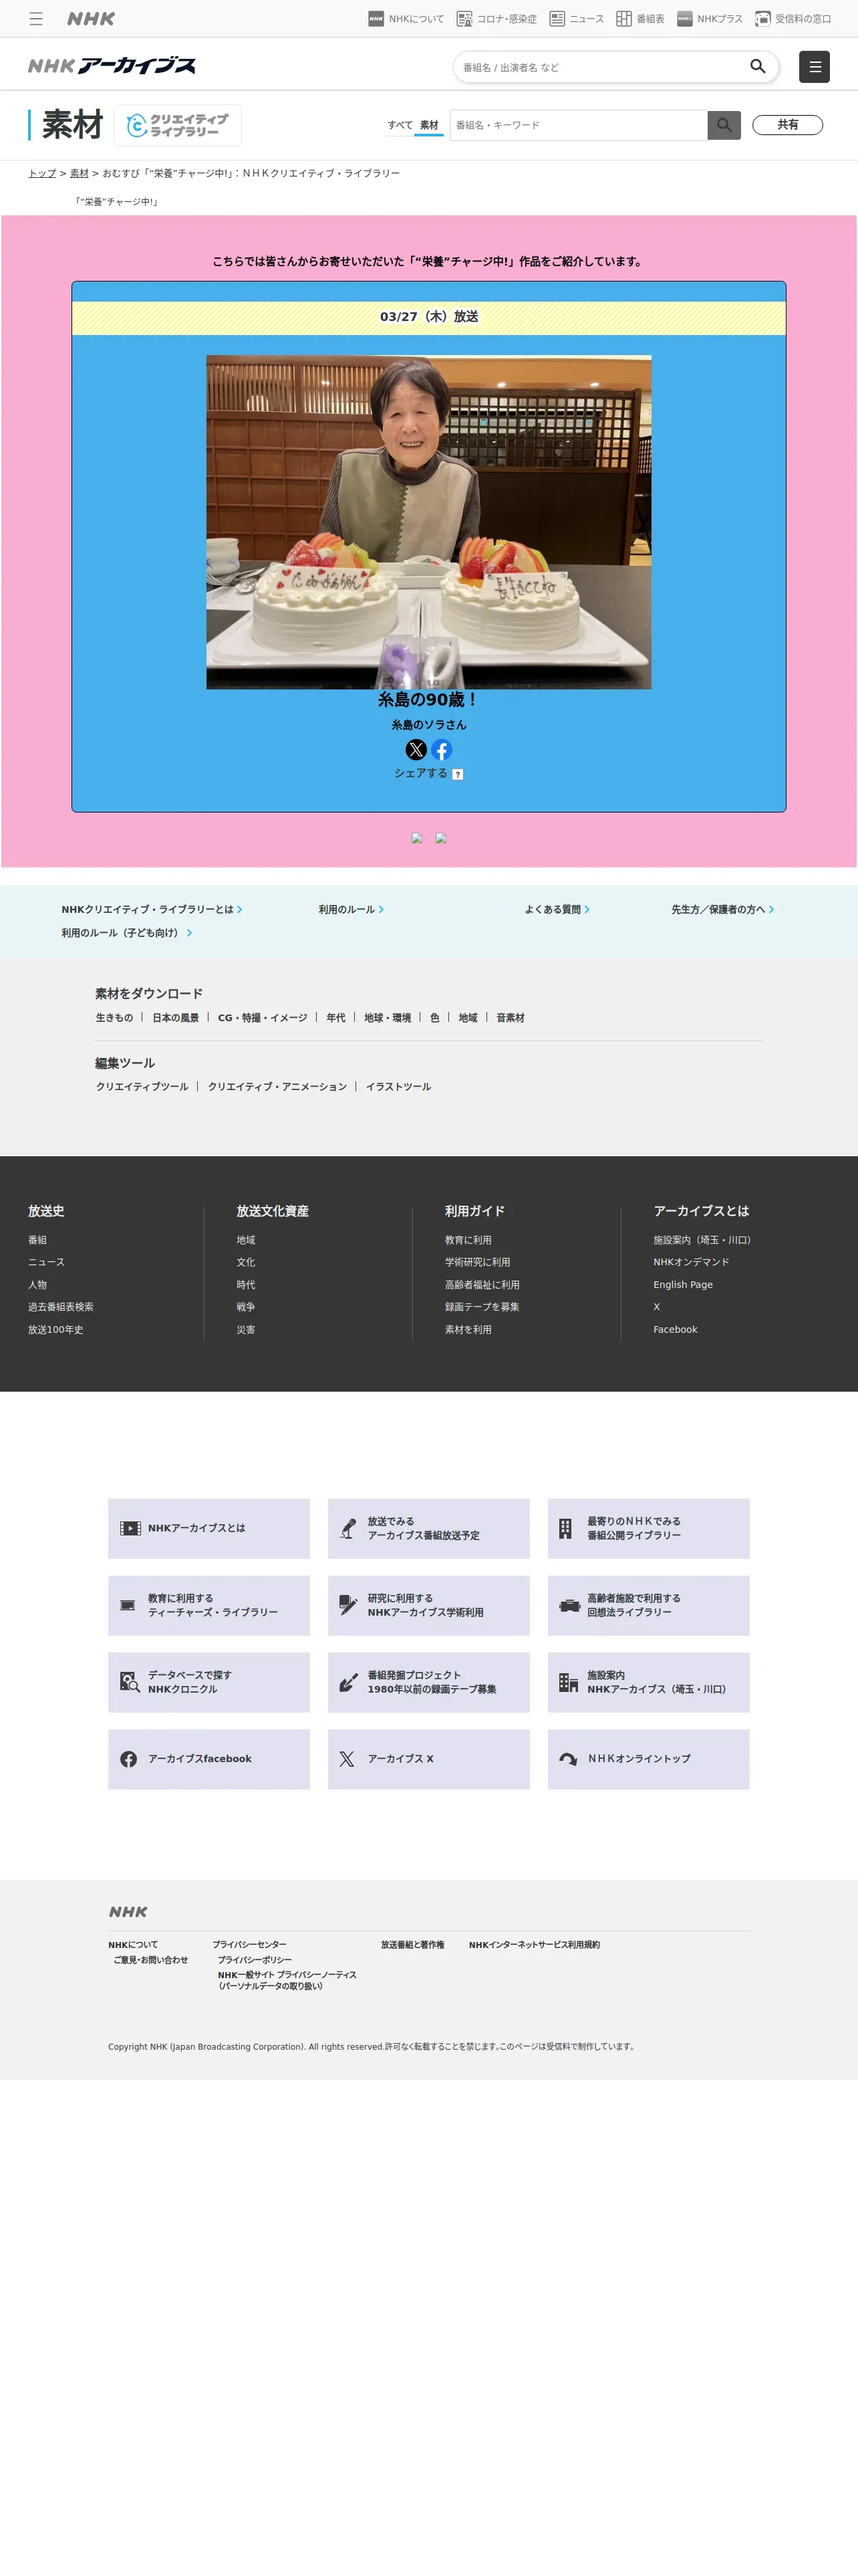Screen dimensions: 858x2576
Task: Click NHKアーカイブス学術利用 tile
Action: click(428, 1605)
